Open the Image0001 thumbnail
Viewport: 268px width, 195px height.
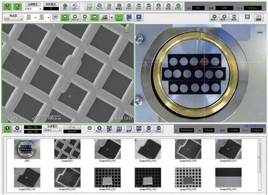click(x=67, y=149)
